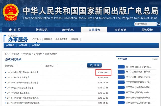Click the national emblem logo

(x=11, y=12)
